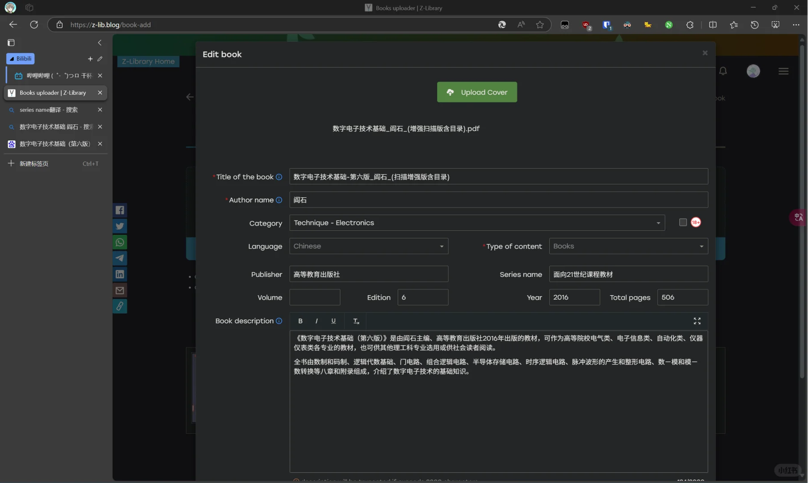Switch to the Bilibili tab
This screenshot has height=483, width=808.
[55, 76]
